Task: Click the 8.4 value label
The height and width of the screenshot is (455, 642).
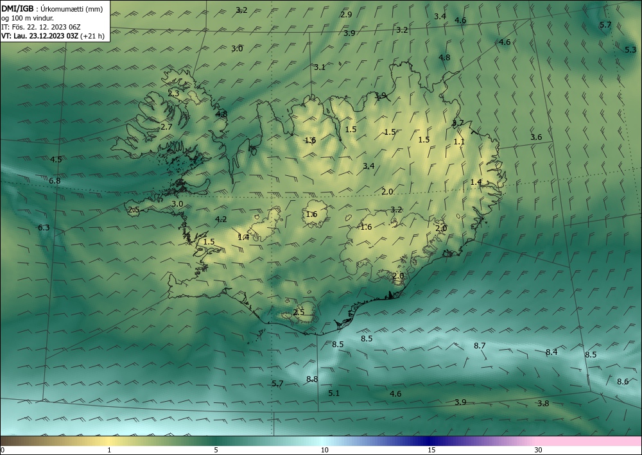Action: (551, 352)
